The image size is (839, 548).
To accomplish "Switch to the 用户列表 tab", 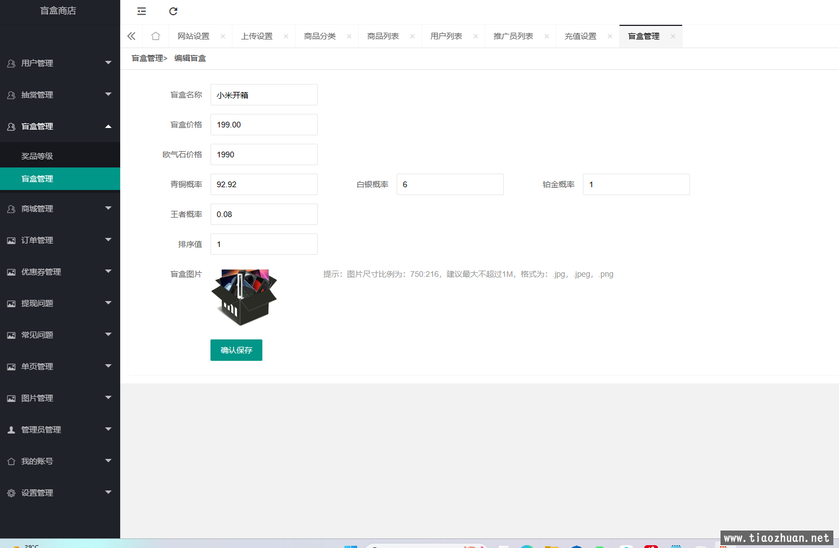I will 446,36.
